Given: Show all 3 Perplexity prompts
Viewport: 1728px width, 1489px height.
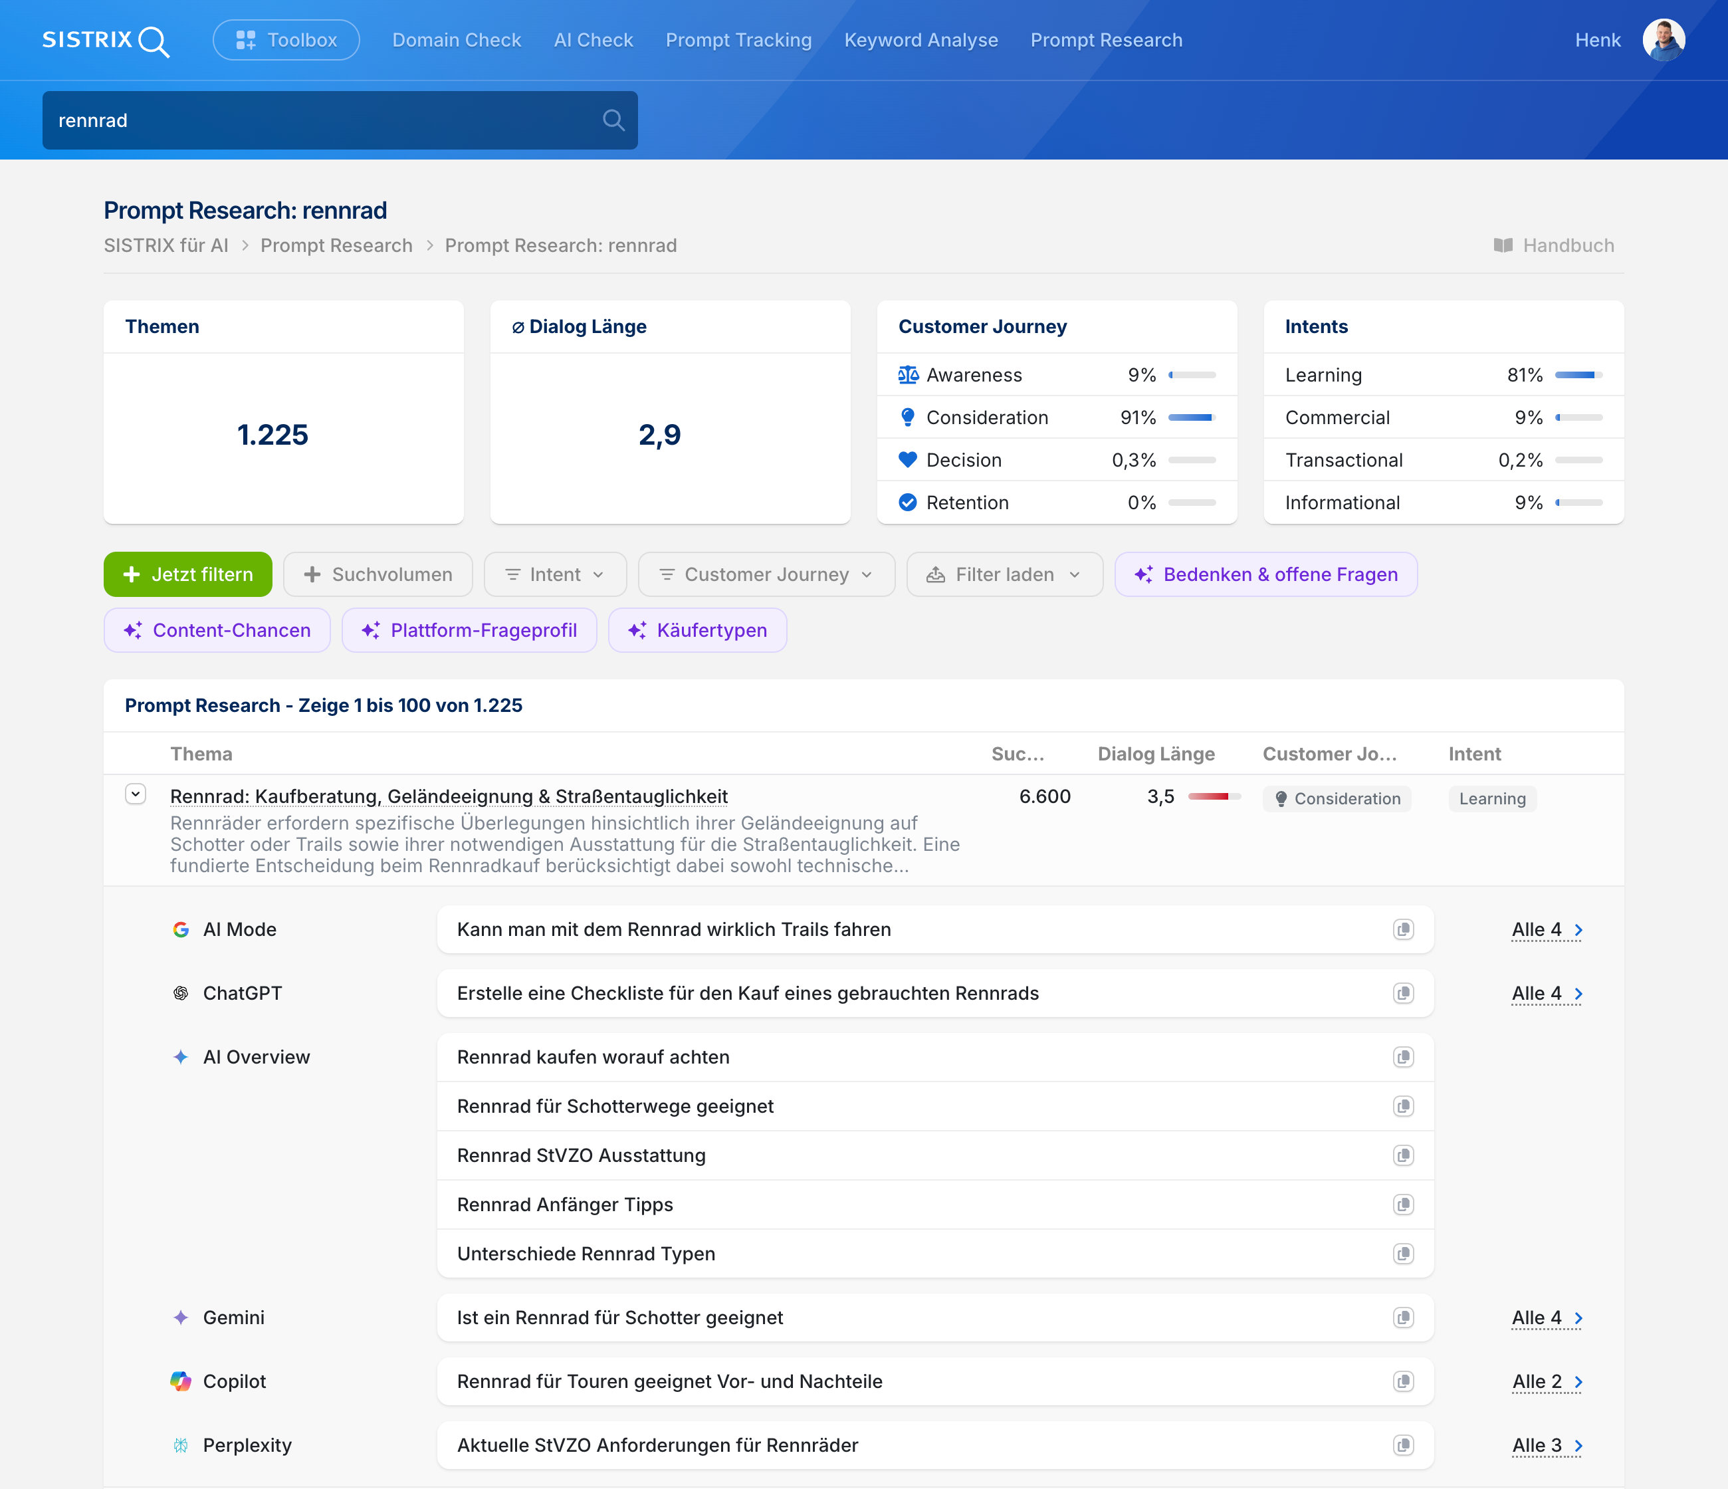Looking at the screenshot, I should [1547, 1446].
